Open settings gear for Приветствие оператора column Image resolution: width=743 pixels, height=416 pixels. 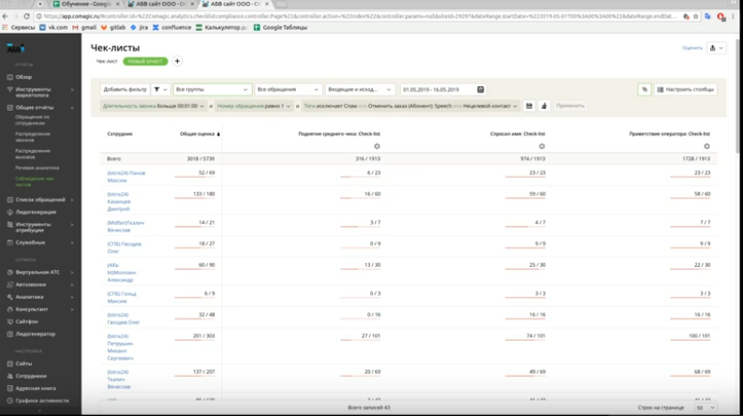point(706,146)
